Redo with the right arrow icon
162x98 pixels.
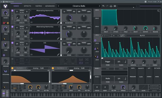pos(107,6)
